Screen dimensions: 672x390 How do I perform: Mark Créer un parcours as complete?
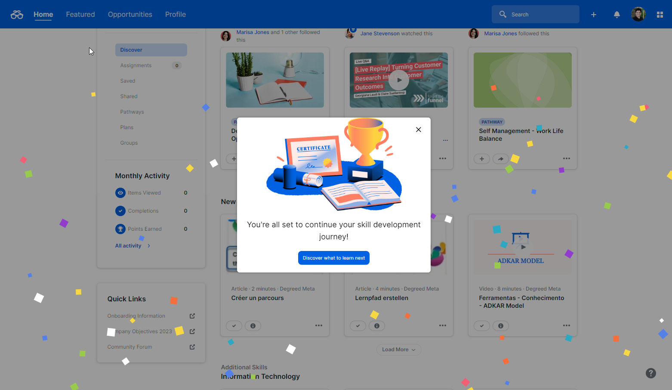point(234,326)
